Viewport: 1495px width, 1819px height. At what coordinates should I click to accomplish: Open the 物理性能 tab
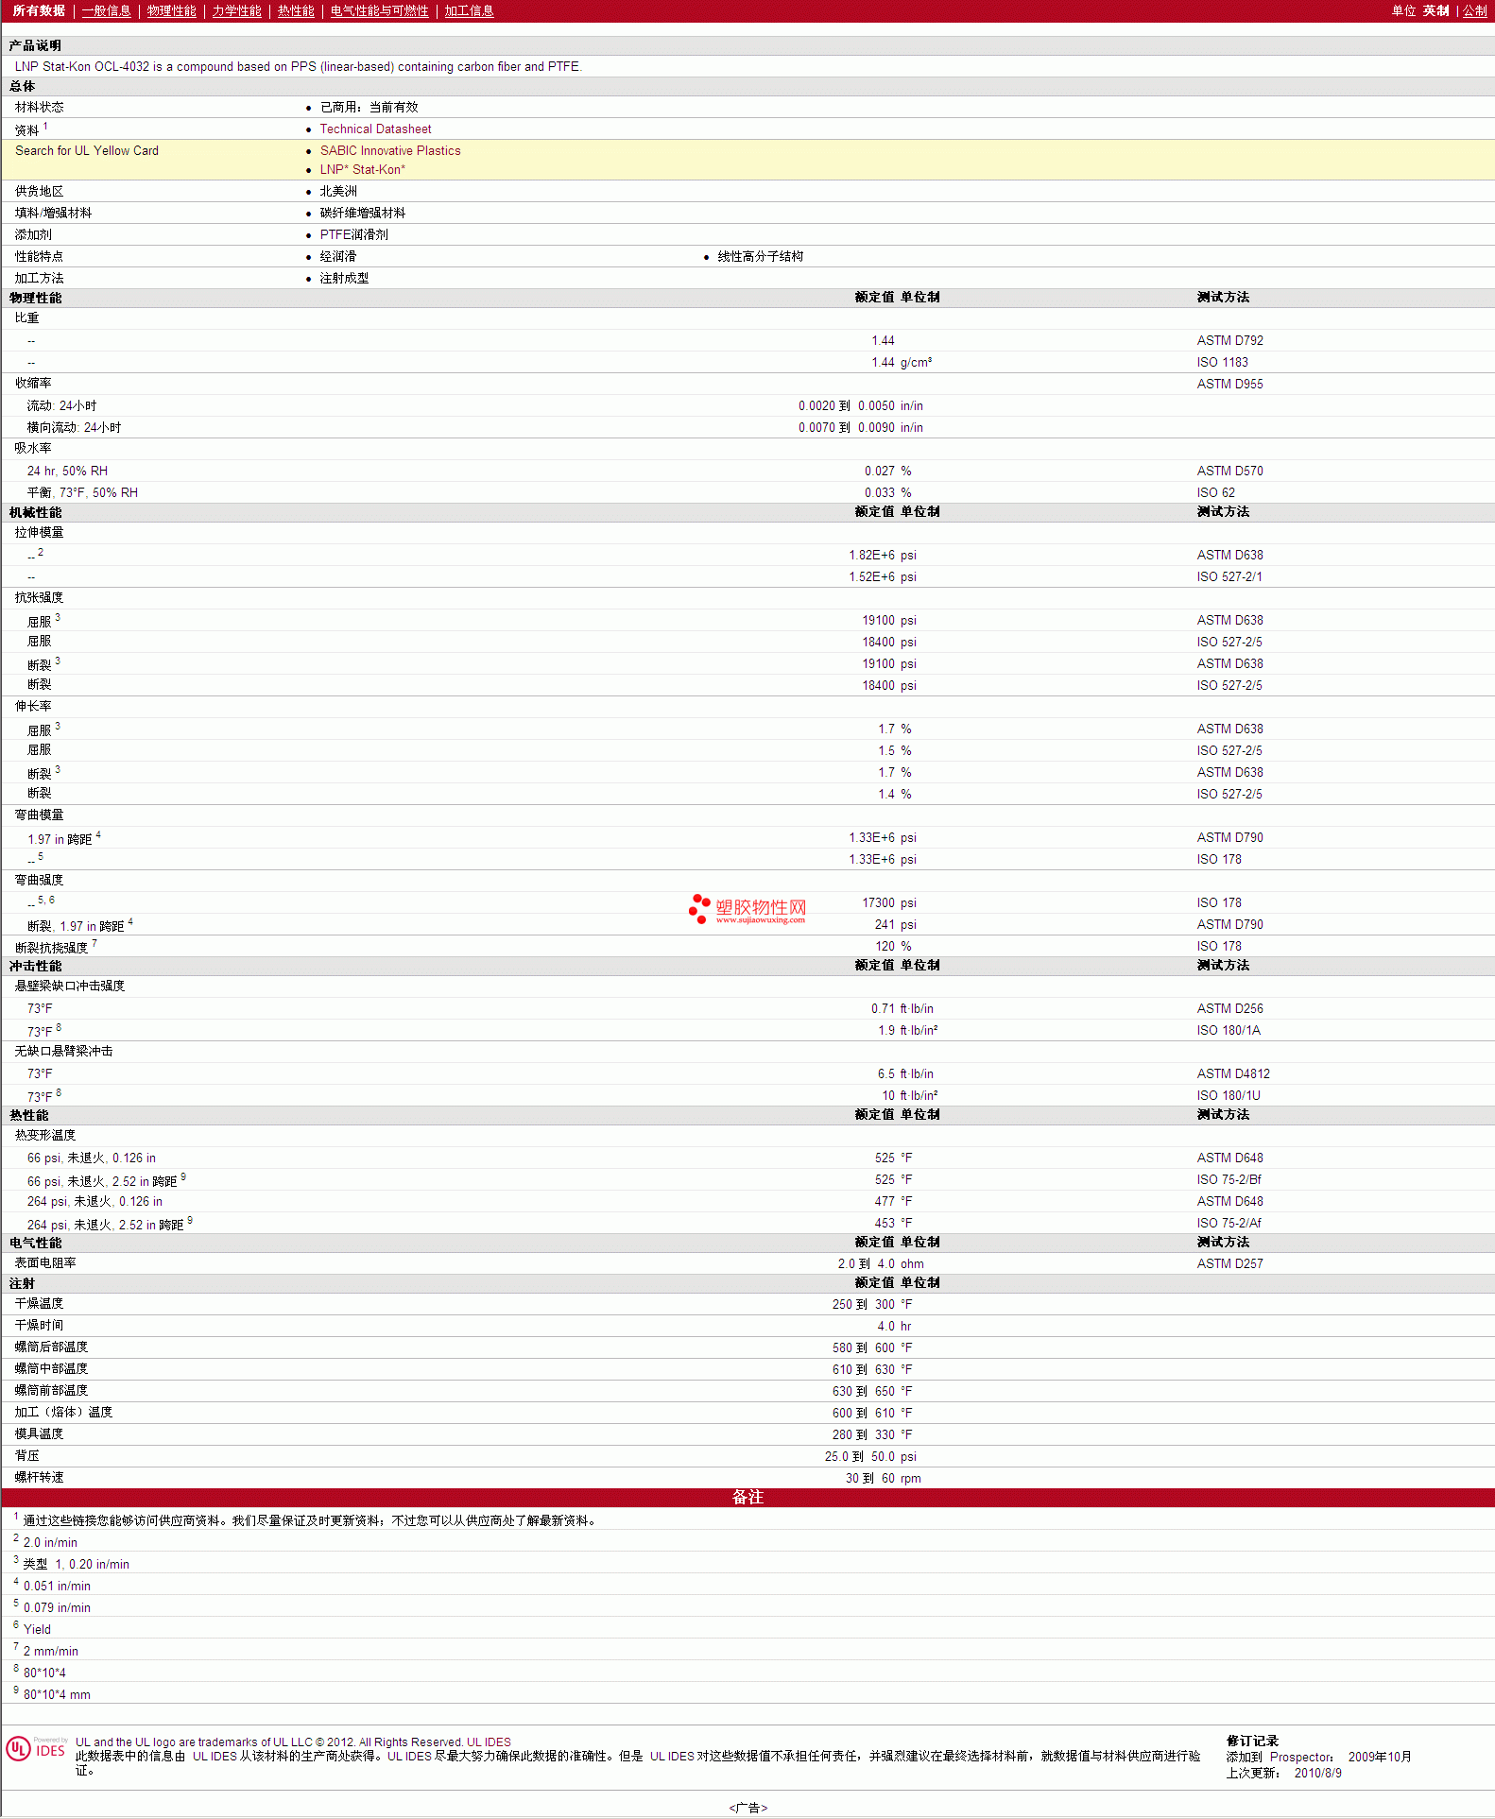click(x=172, y=10)
